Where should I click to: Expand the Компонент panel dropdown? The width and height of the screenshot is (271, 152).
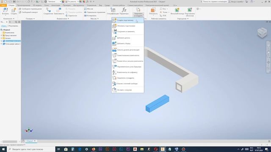pyautogui.click(x=9, y=19)
